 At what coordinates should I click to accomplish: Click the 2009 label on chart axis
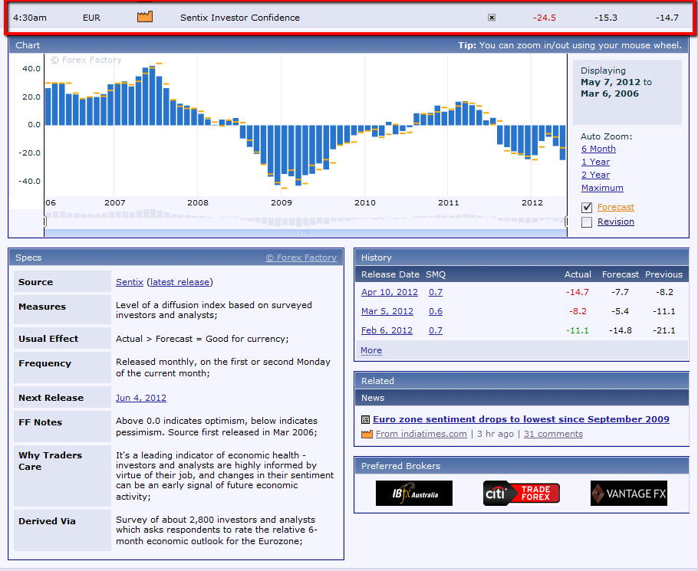[x=282, y=203]
